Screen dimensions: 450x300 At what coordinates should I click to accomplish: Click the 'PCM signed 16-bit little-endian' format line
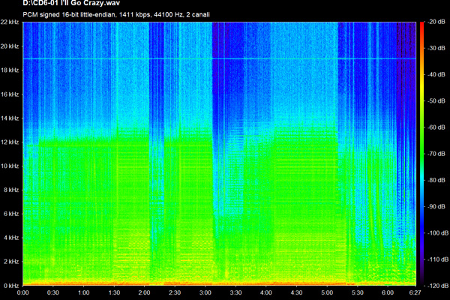[x=116, y=15]
